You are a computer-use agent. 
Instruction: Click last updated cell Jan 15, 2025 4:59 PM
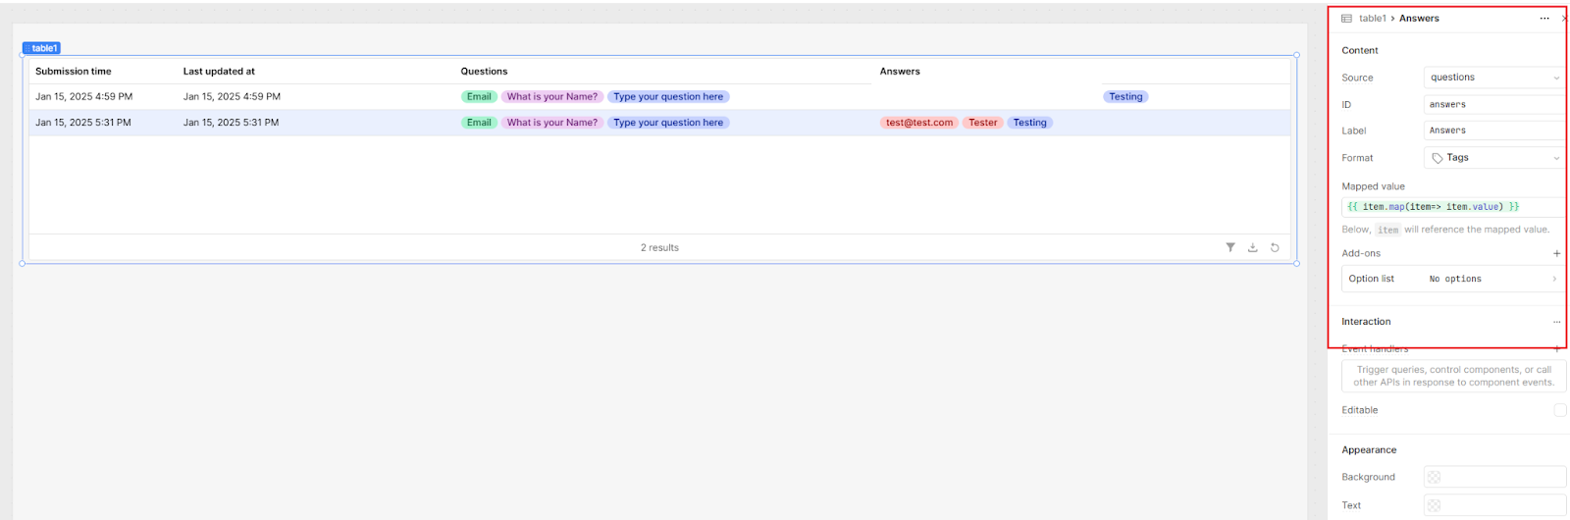point(232,96)
